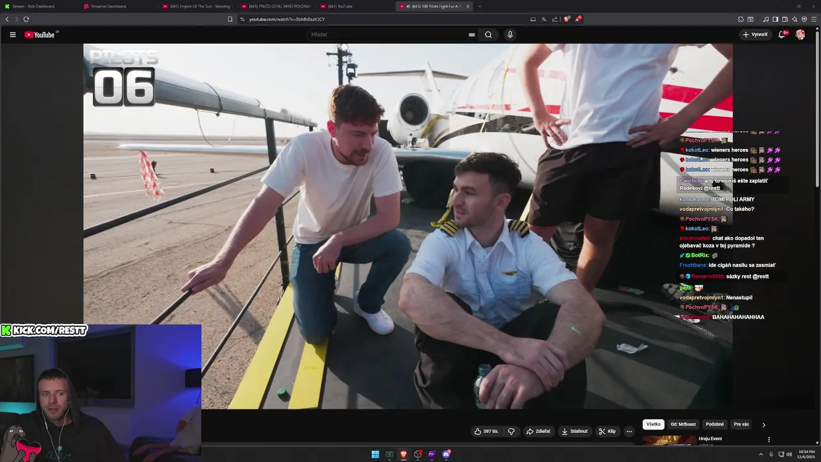Start voice search with microphone icon
The image size is (821, 462).
[510, 35]
